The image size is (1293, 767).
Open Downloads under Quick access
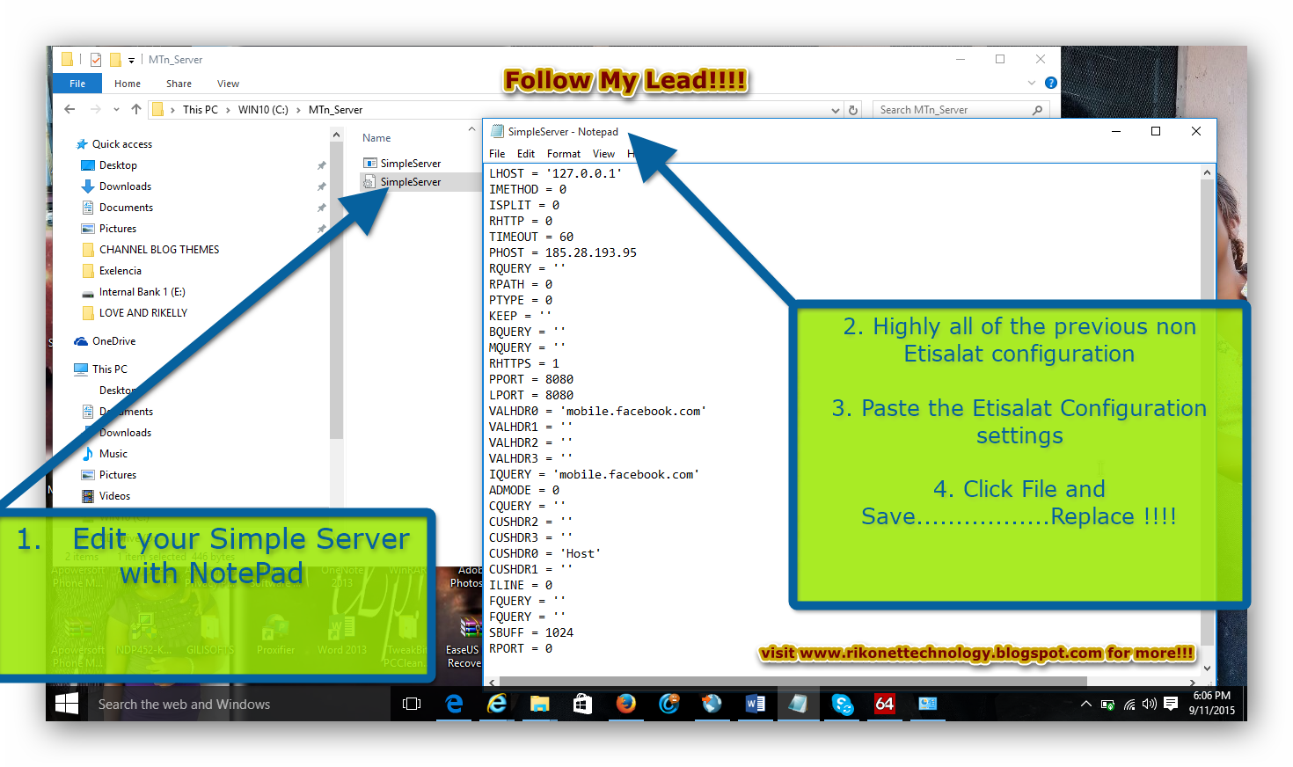(x=125, y=186)
